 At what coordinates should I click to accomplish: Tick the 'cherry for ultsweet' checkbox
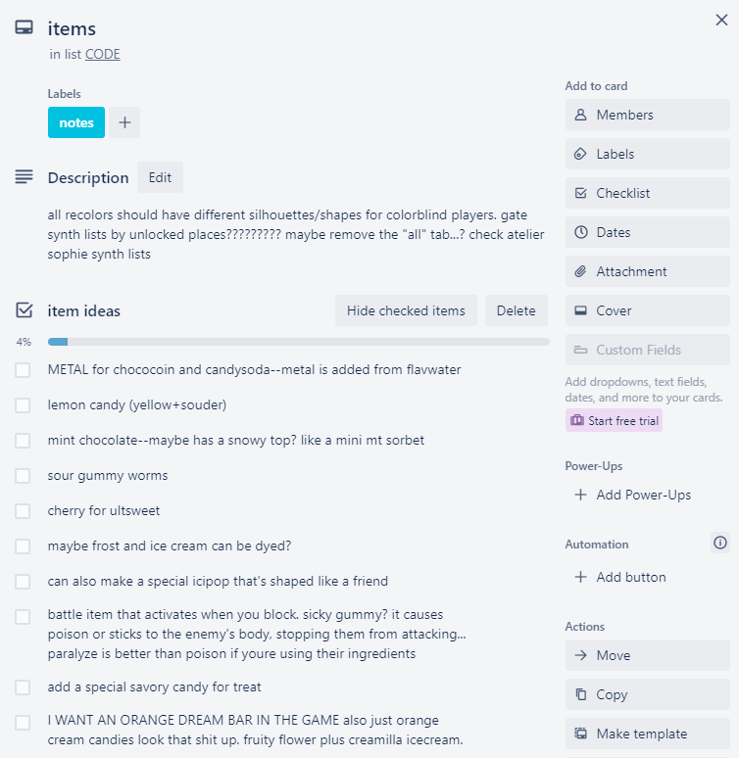click(x=23, y=511)
